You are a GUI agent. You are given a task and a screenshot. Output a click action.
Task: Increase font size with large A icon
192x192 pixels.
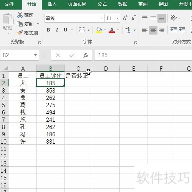click(125, 18)
